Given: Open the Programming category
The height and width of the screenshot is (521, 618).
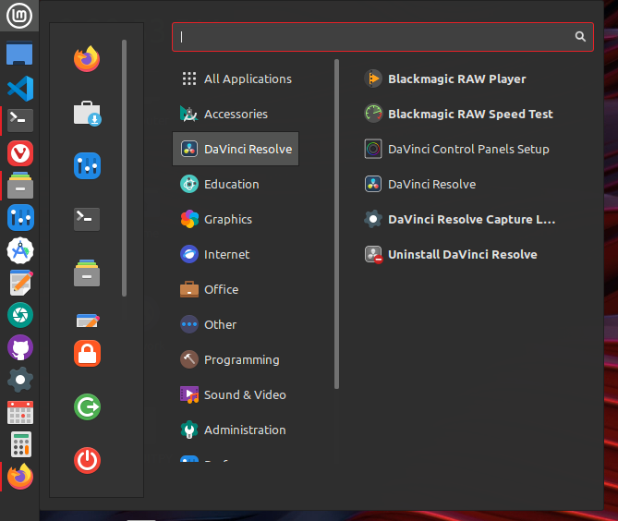Looking at the screenshot, I should tap(236, 359).
